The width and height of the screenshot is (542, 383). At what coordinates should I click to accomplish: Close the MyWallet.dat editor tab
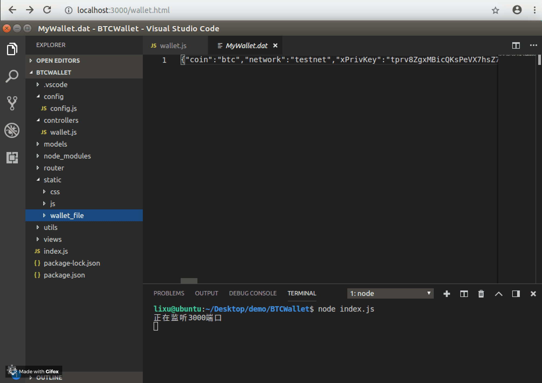275,45
